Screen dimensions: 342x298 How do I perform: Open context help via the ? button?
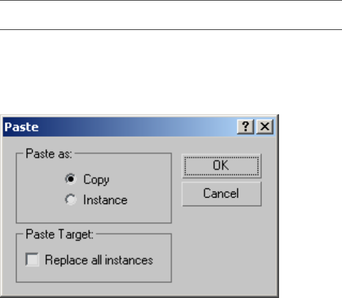pos(245,127)
